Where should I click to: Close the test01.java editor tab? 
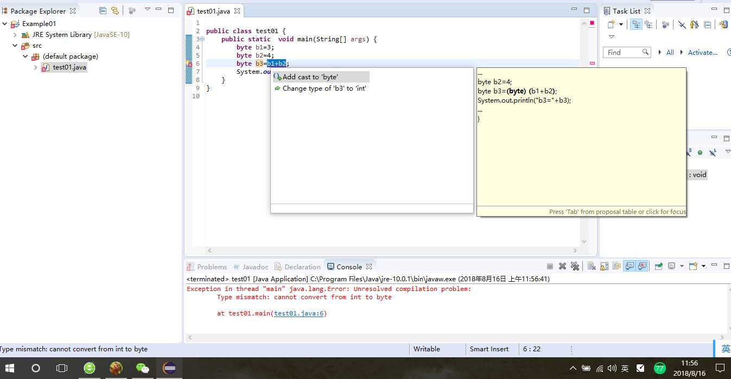click(237, 11)
